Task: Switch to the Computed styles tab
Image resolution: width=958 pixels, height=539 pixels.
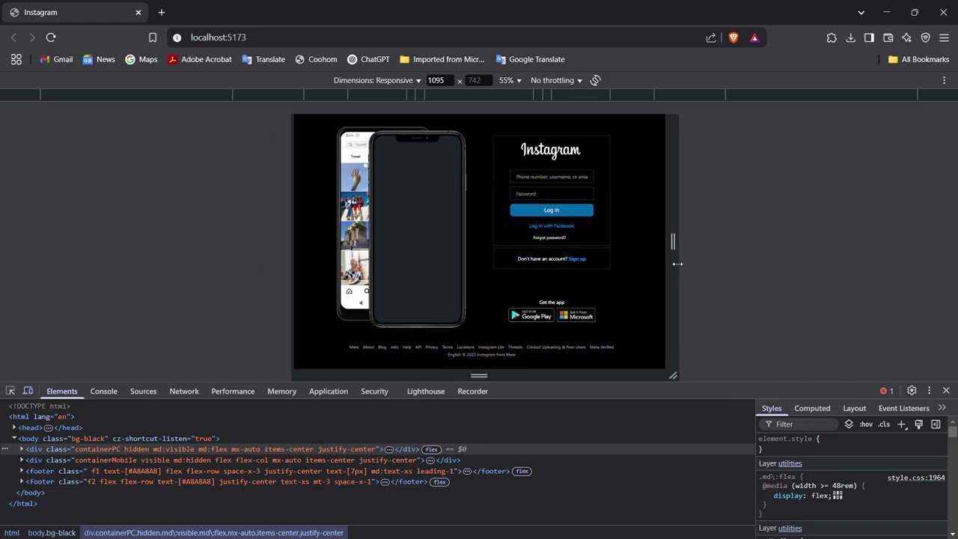Action: point(812,408)
